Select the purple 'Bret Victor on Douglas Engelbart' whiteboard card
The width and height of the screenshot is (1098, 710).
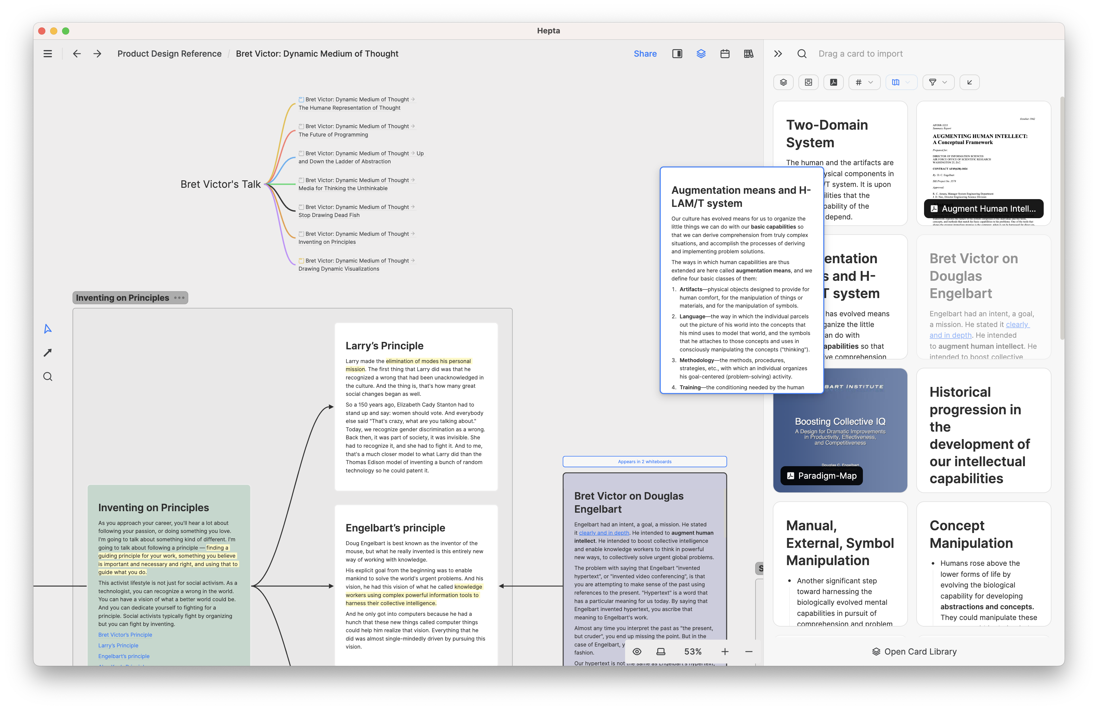click(x=644, y=570)
